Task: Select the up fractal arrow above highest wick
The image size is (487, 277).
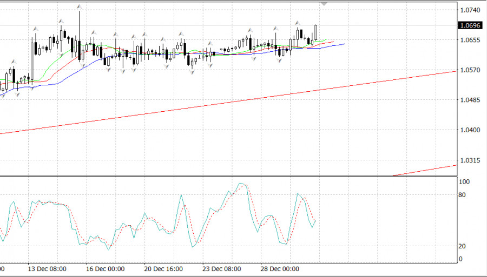Action: tap(79, 7)
